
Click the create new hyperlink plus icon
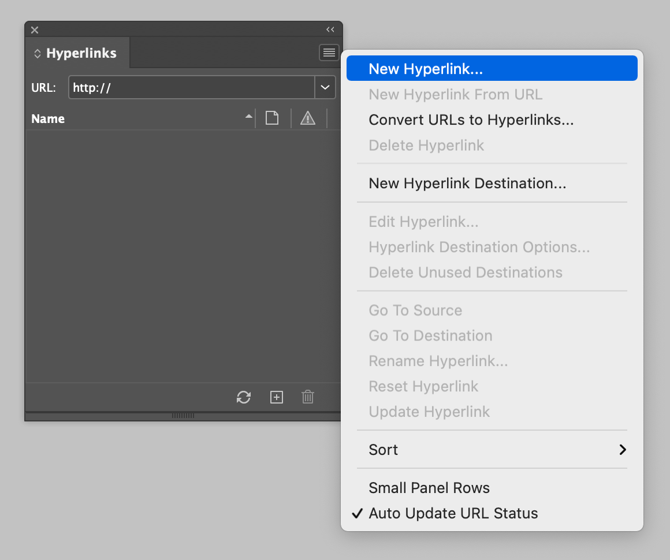pos(277,397)
